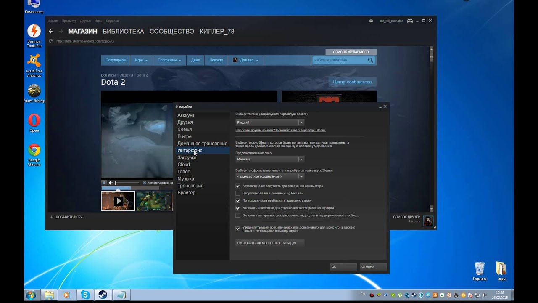
Task: Expand the Для вас store menu
Action: point(246,60)
